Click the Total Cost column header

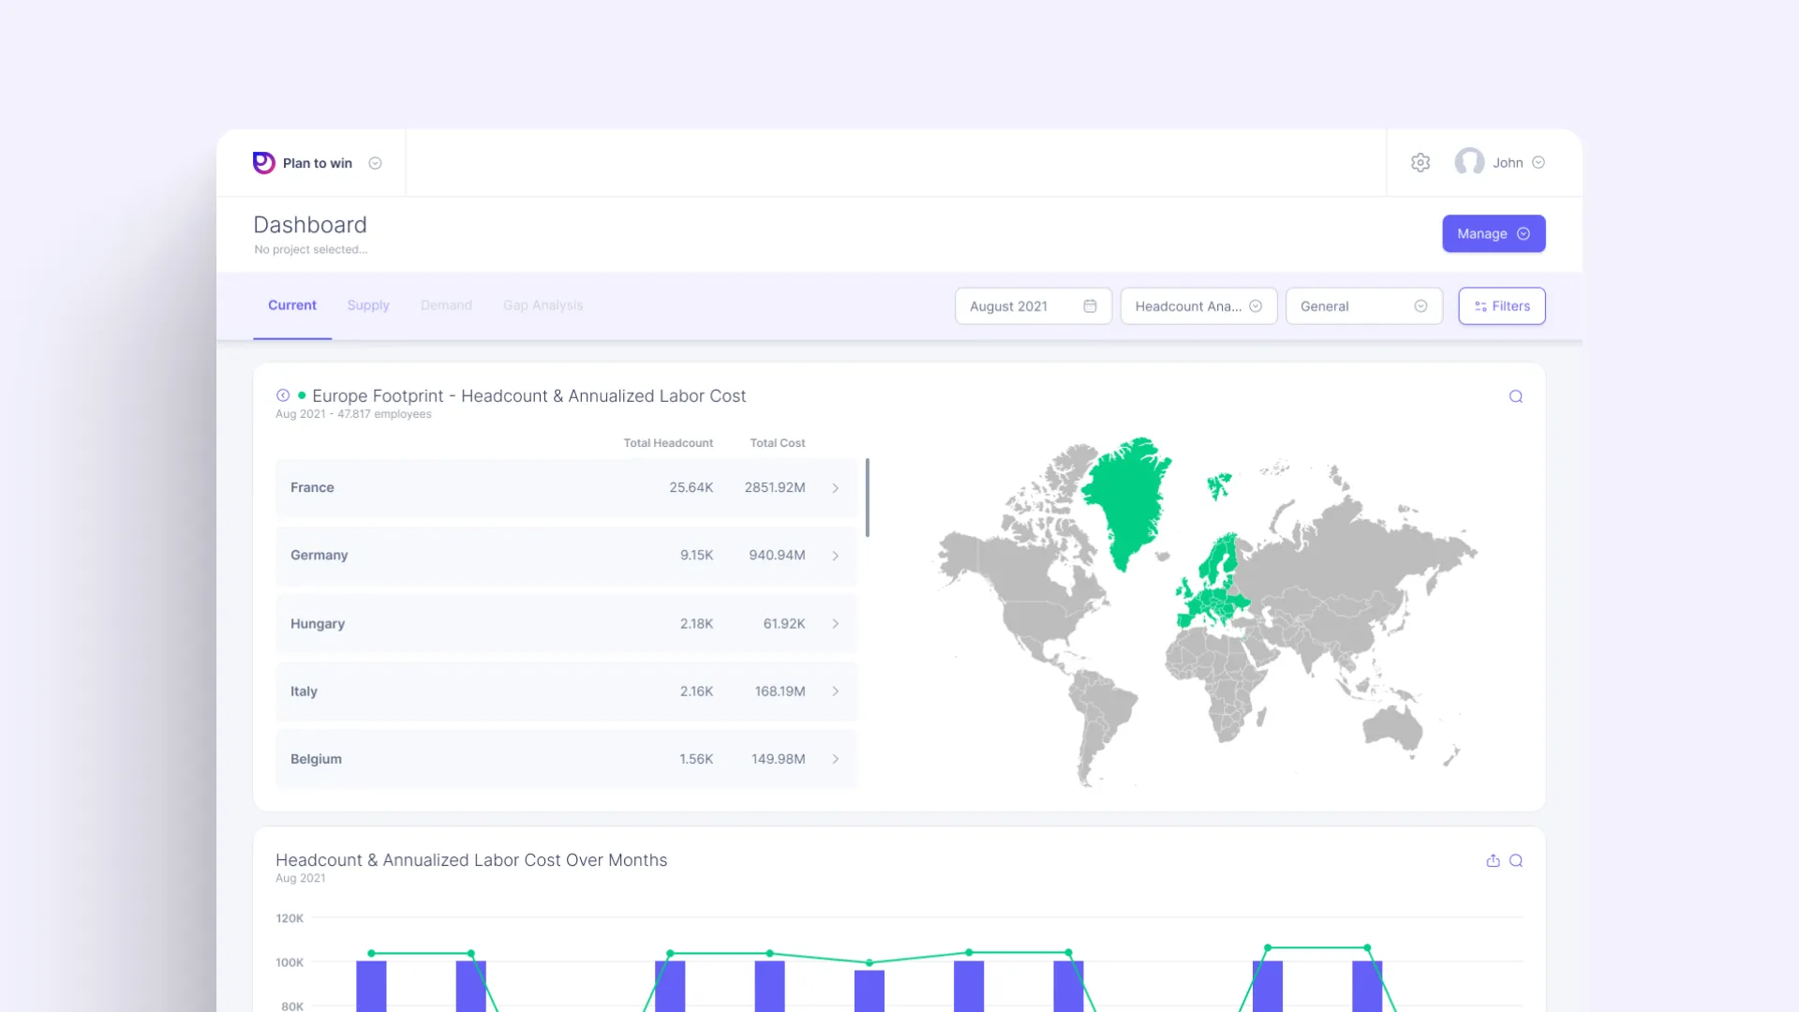[x=777, y=443]
